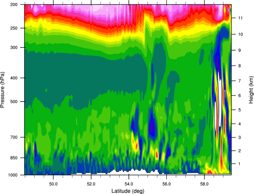Image resolution: width=254 pixels, height=194 pixels.
Task: Click the 6 km height label
Action: 240,96
